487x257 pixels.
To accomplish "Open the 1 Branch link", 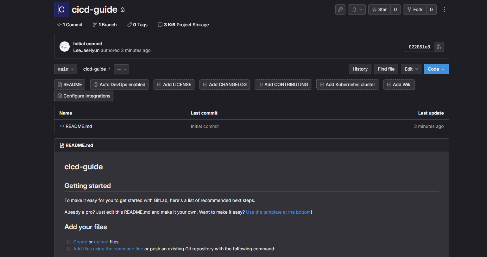I will click(x=105, y=25).
